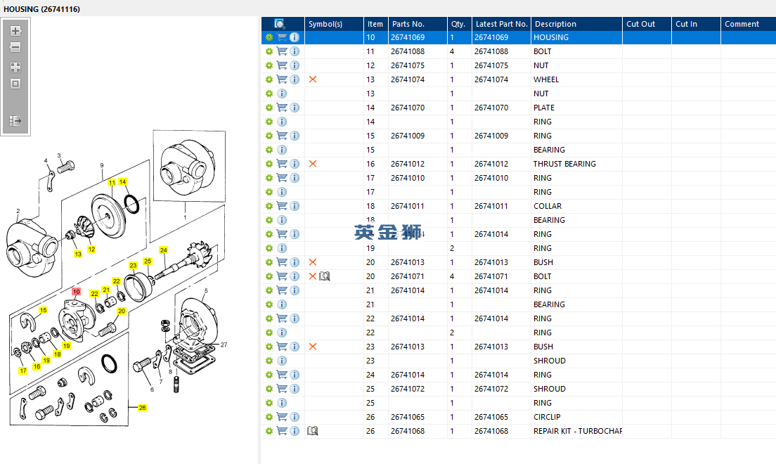Add REPAIR KIT 26741068 to cart
The height and width of the screenshot is (464, 776).
click(x=282, y=431)
